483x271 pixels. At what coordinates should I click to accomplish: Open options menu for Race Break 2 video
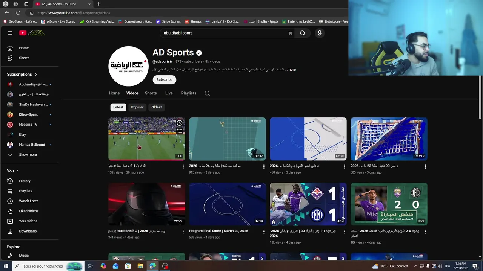click(x=183, y=231)
